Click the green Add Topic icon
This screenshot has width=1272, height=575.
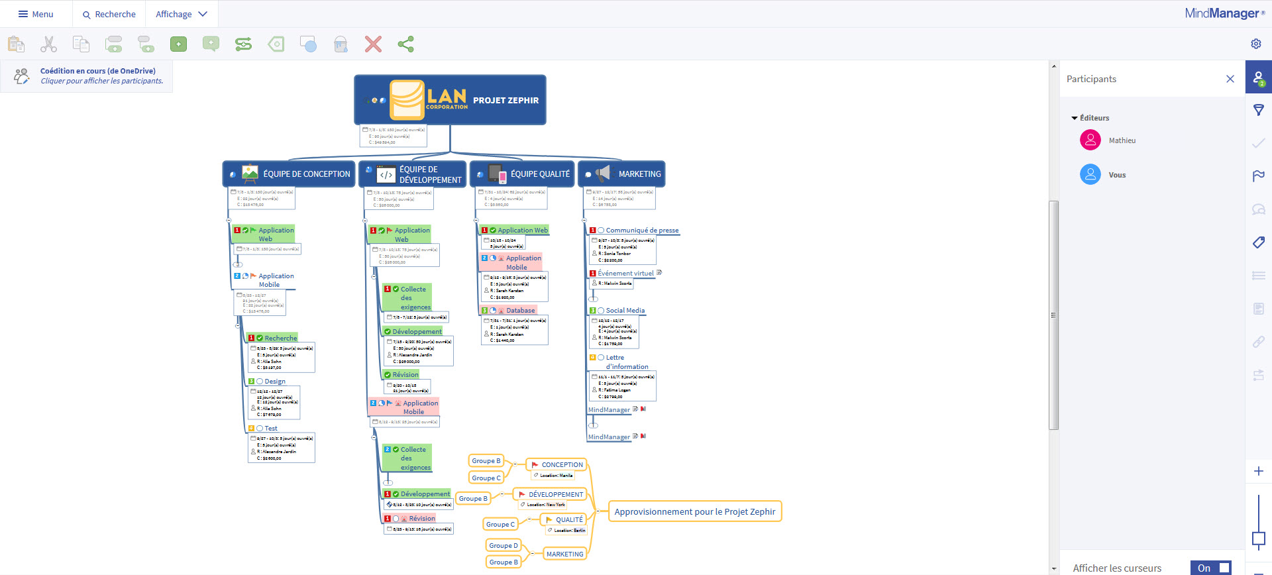coord(178,44)
